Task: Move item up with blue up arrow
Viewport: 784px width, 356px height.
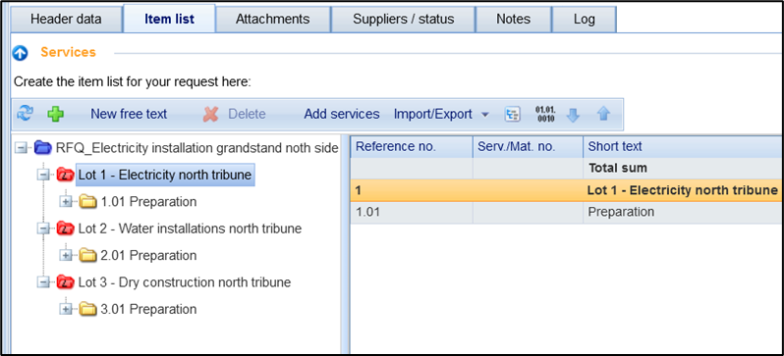Action: point(603,115)
